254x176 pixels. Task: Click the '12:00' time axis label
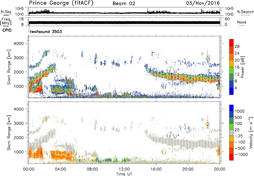pos(124,169)
